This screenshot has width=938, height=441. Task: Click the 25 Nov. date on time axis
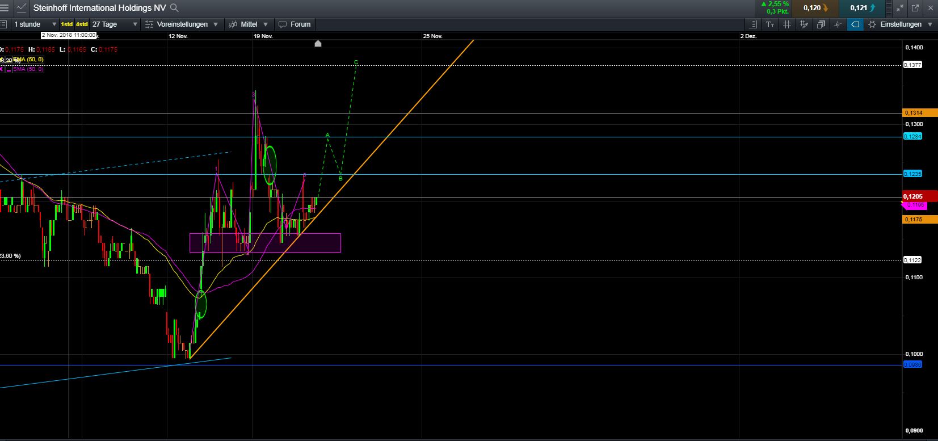coord(432,36)
